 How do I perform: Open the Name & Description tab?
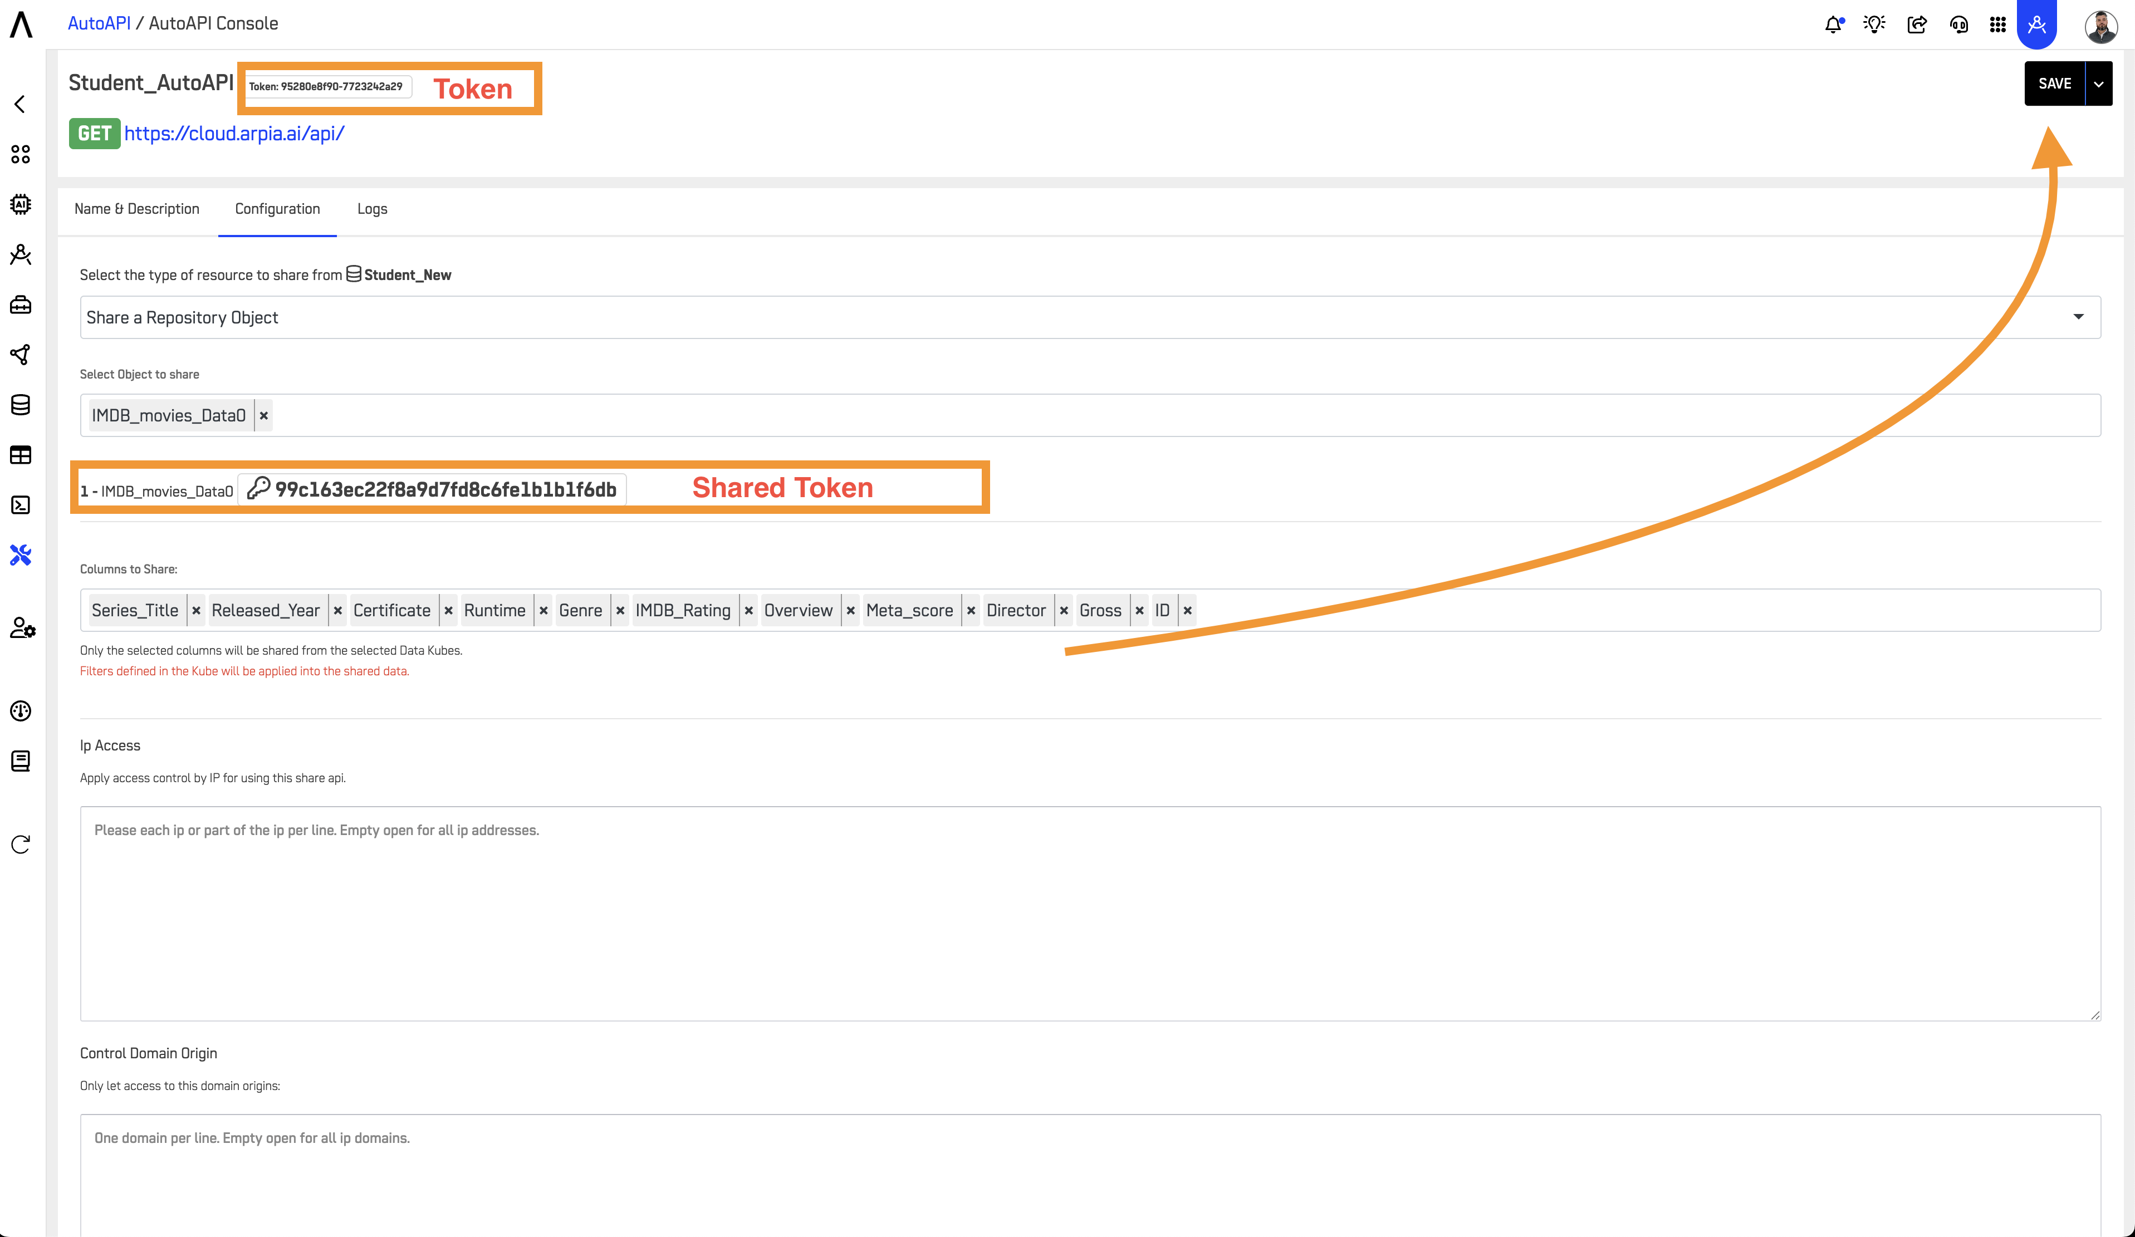136,209
